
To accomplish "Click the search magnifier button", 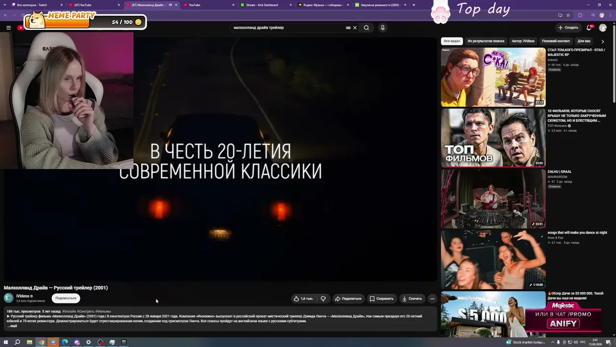I will pyautogui.click(x=366, y=27).
